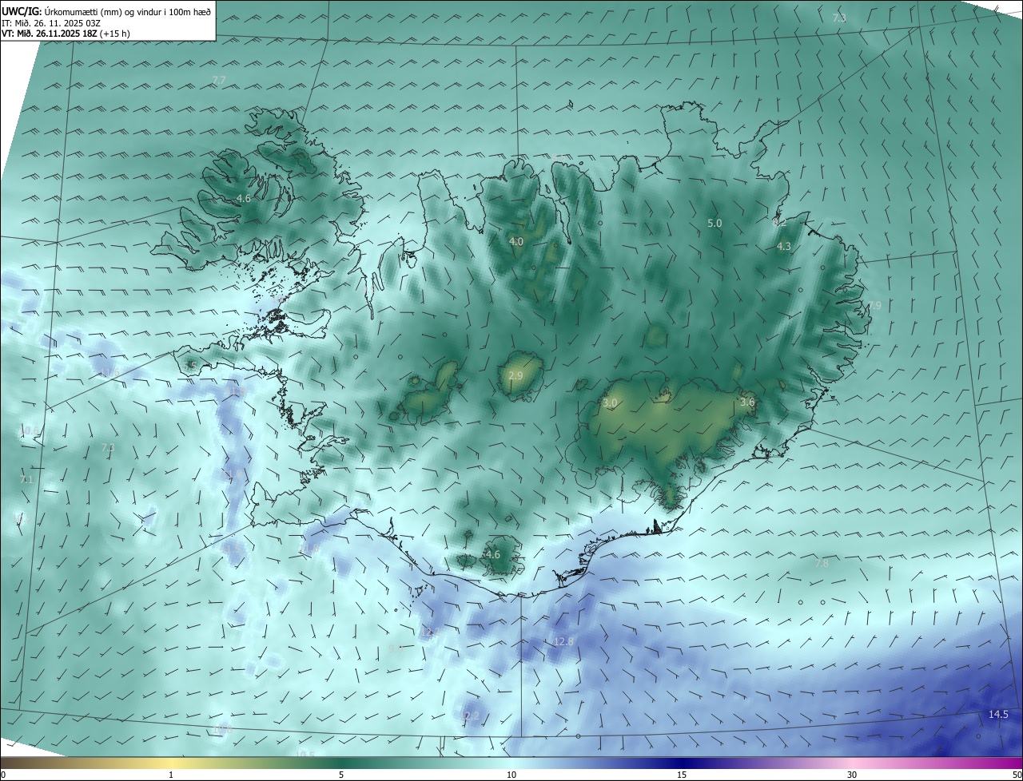
Task: Click the 4.6 value over the Westfjords
Action: coord(244,198)
